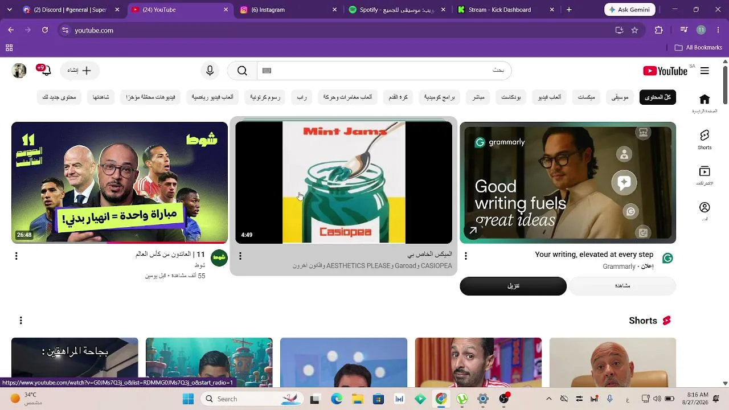Screen dimensions: 729x410
Task: Open uTorrent from the taskbar
Action: tap(462, 399)
